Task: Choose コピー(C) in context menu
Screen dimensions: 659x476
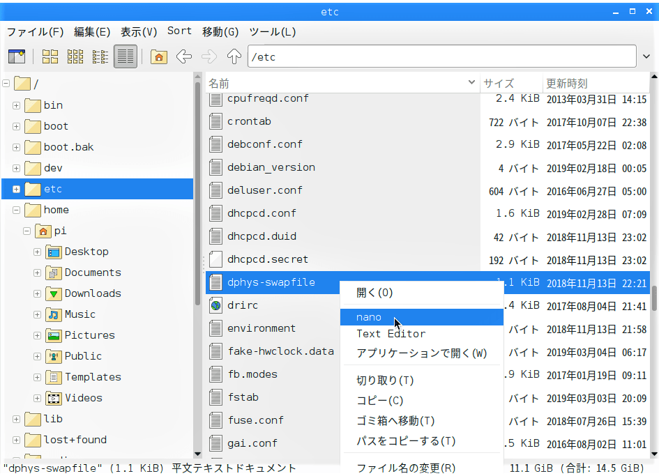Action: click(421, 400)
